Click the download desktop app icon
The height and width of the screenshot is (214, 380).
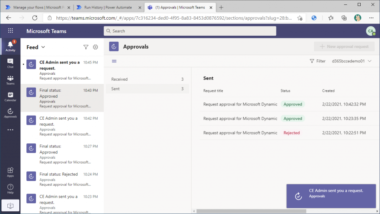10,206
